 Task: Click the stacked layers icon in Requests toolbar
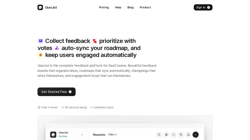(166, 135)
